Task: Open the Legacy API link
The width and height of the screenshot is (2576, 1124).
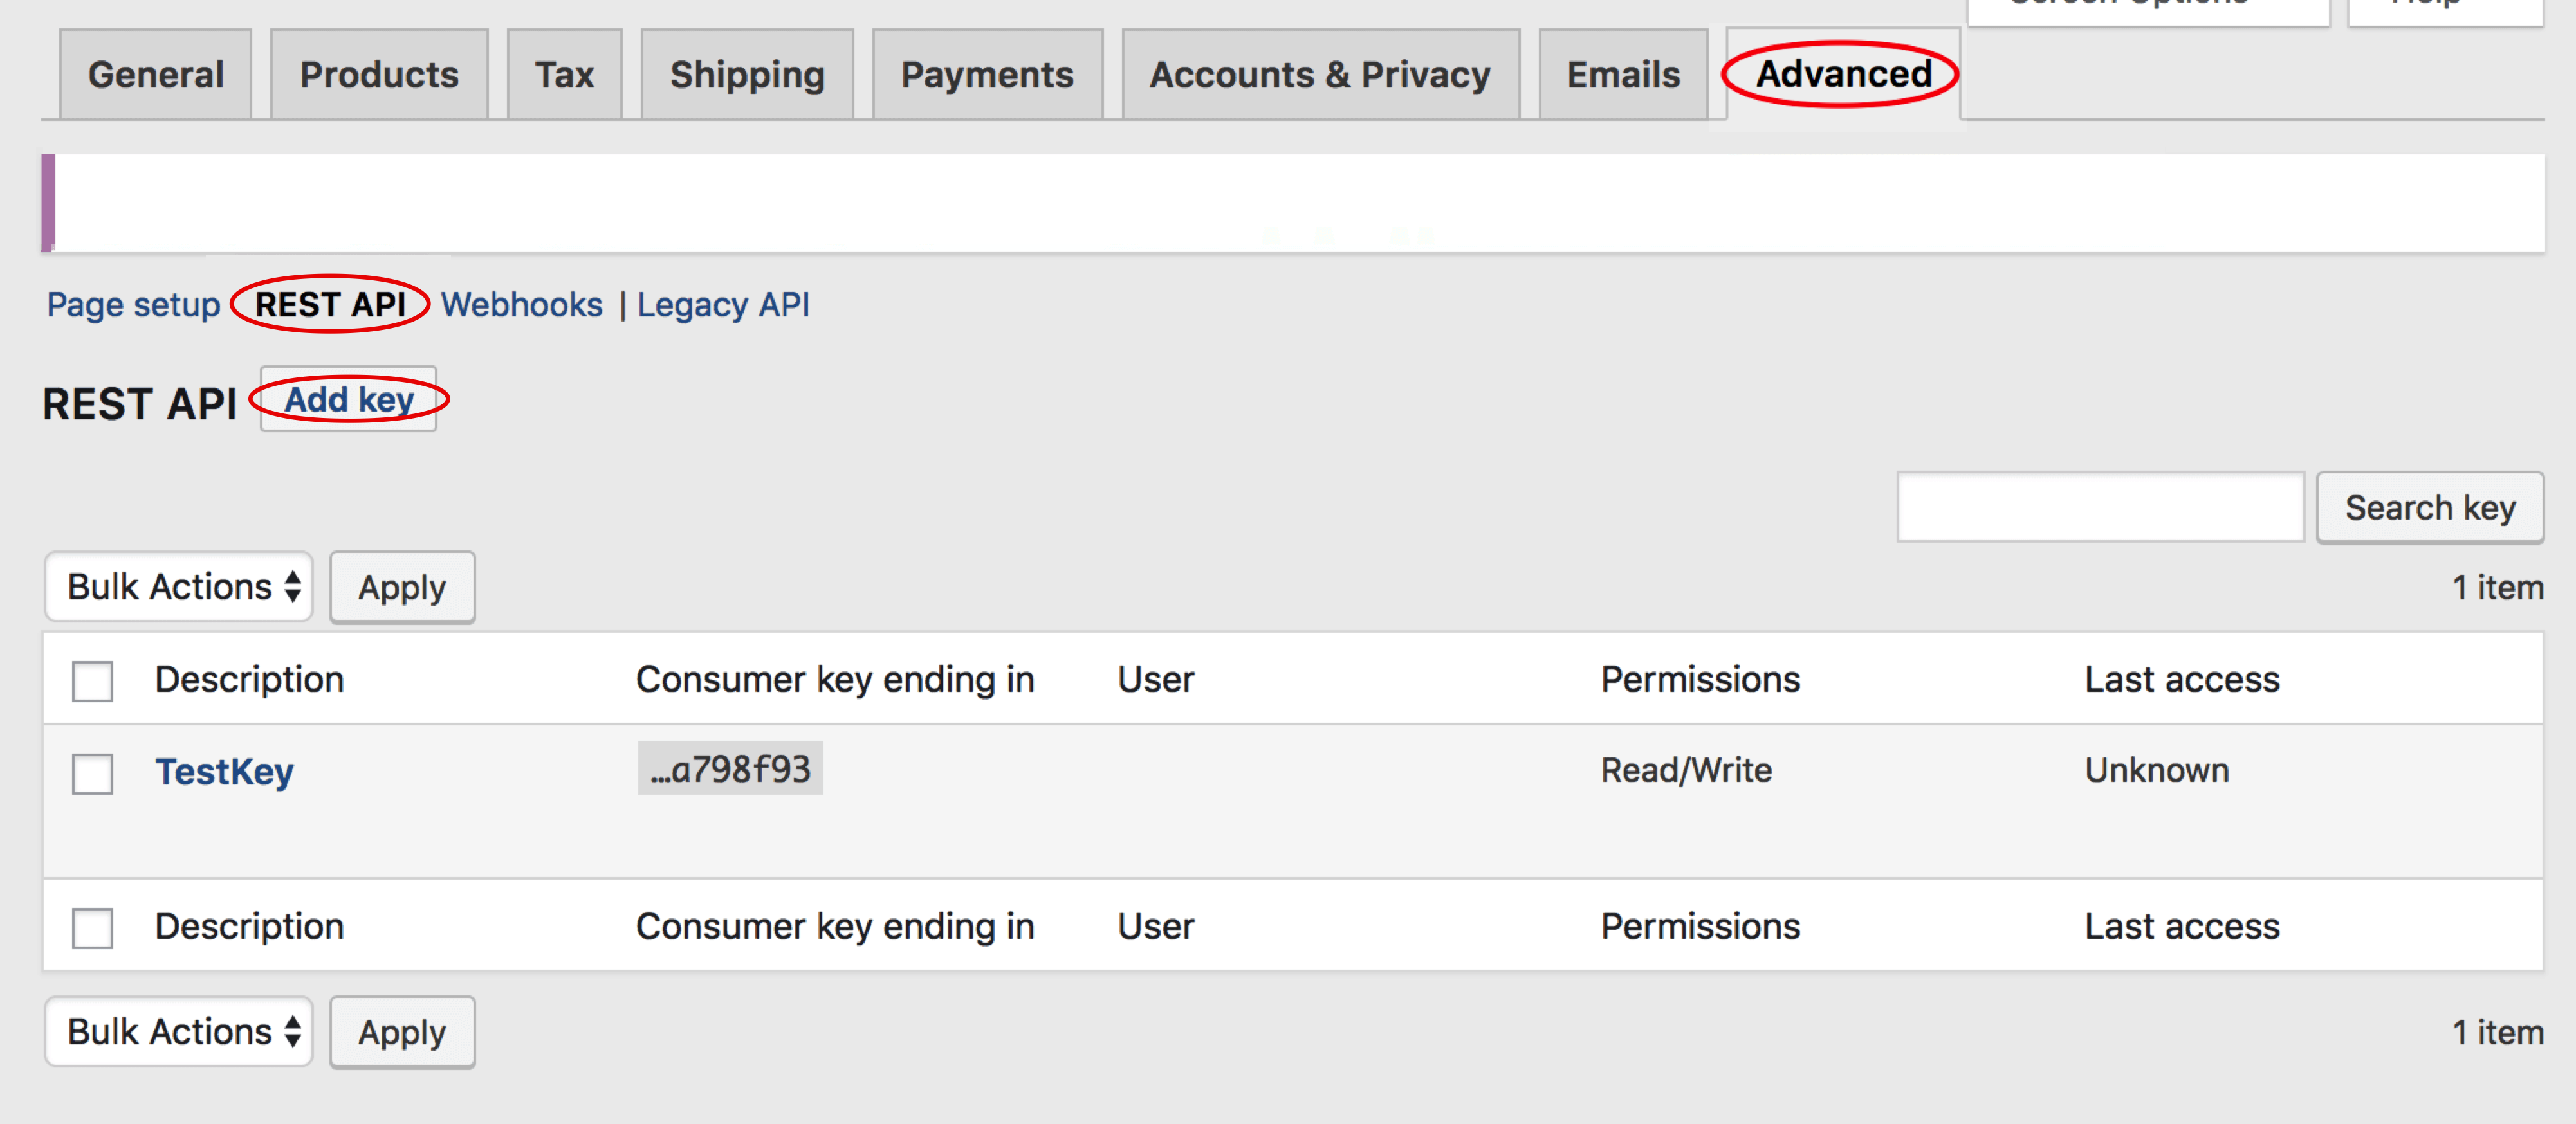Action: point(723,305)
